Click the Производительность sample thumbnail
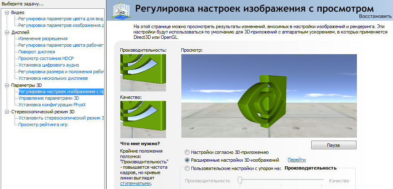Image resolution: width=393 pixels, height=189 pixels. click(143, 73)
